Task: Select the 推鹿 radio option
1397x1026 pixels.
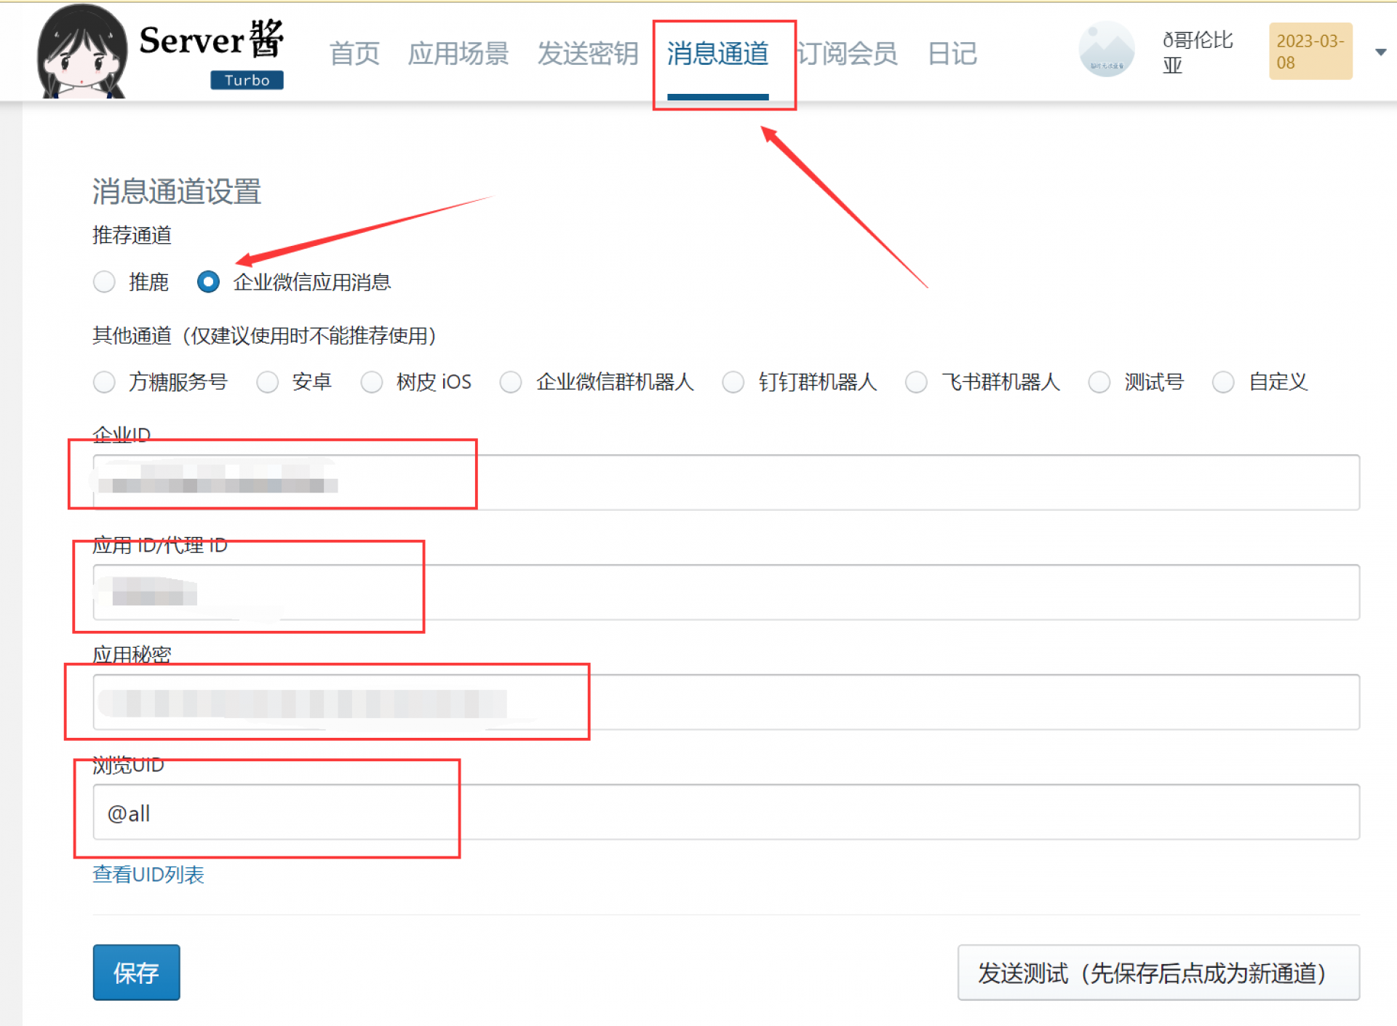Action: (x=105, y=282)
